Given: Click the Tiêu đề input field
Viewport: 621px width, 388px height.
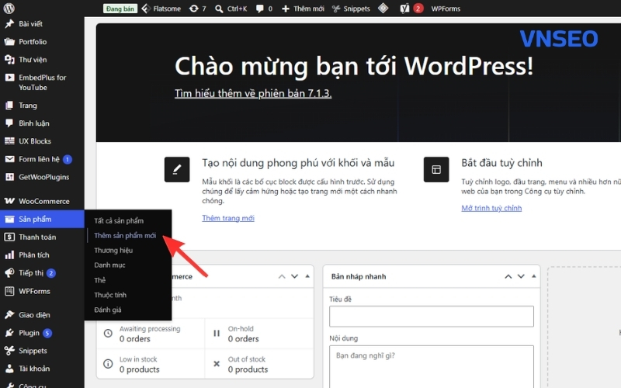Looking at the screenshot, I should (x=432, y=317).
